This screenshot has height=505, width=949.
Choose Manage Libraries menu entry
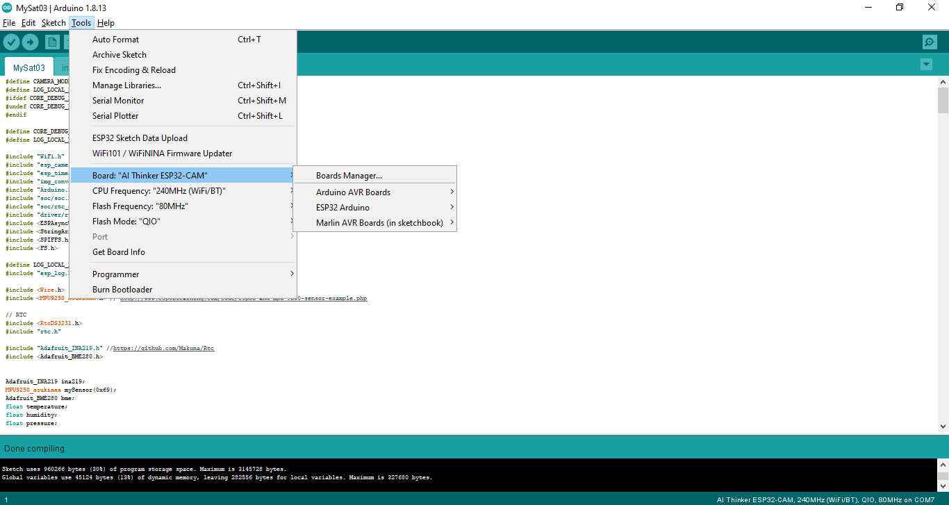pos(126,85)
